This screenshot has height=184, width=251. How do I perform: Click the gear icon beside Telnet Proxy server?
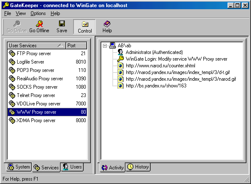point(12,95)
